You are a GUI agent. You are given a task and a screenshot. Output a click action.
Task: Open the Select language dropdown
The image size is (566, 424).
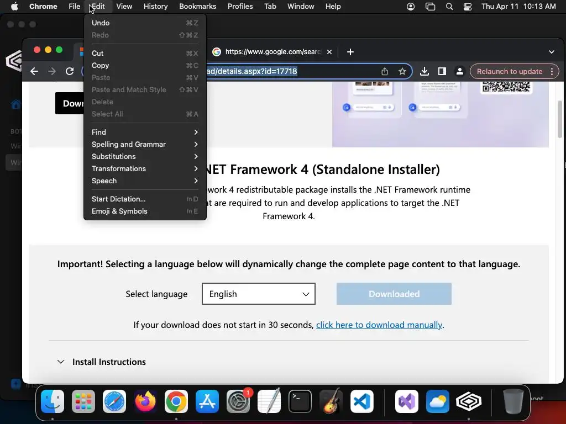point(259,294)
